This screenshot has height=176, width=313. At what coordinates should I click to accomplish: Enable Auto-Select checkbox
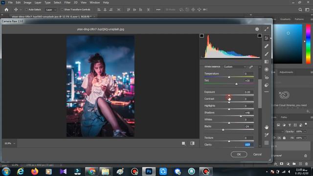[26, 10]
